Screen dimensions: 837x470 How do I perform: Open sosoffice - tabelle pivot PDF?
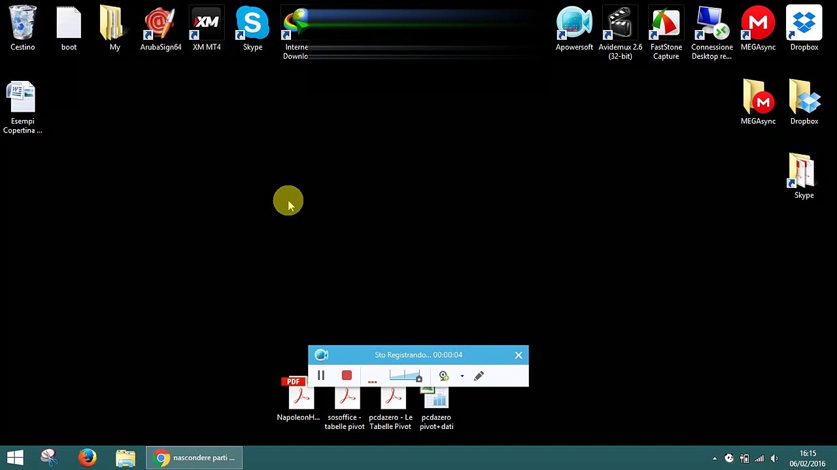pos(345,409)
